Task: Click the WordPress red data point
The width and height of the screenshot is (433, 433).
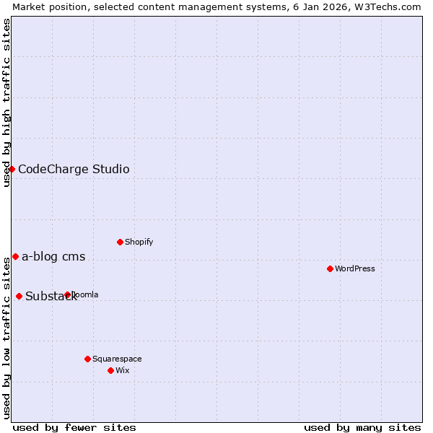Action: [x=330, y=268]
